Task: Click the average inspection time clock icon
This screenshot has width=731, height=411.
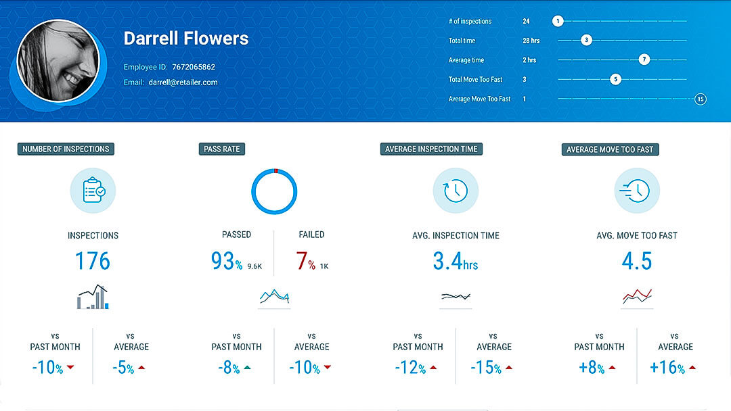Action: click(x=456, y=191)
